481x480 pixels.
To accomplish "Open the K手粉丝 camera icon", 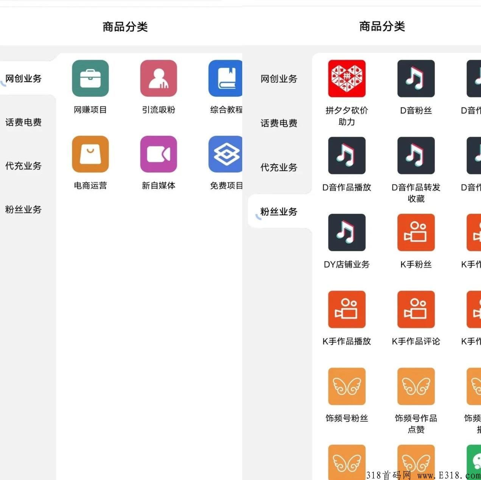I will click(x=416, y=232).
